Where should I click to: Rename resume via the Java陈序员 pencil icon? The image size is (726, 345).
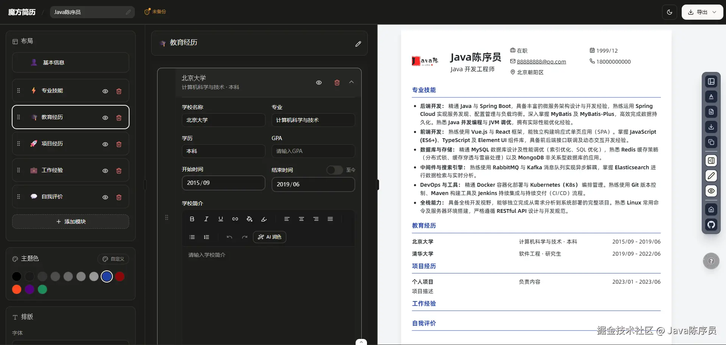(128, 12)
